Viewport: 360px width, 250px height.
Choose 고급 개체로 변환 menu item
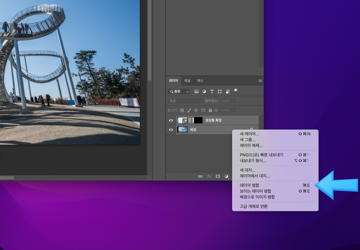[x=275, y=206]
